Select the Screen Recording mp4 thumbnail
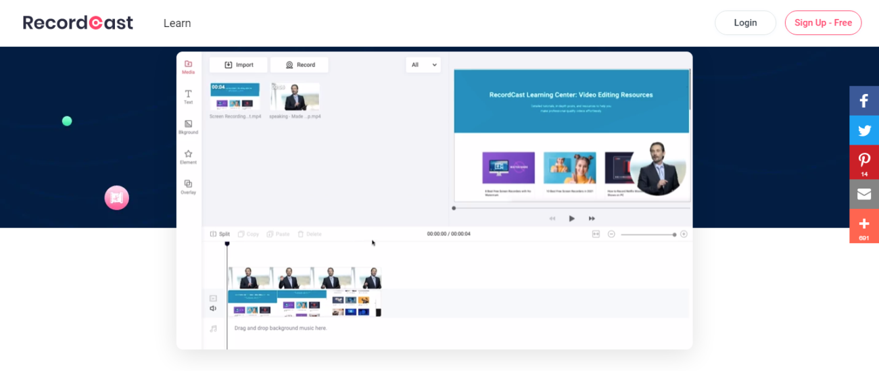 tap(235, 97)
